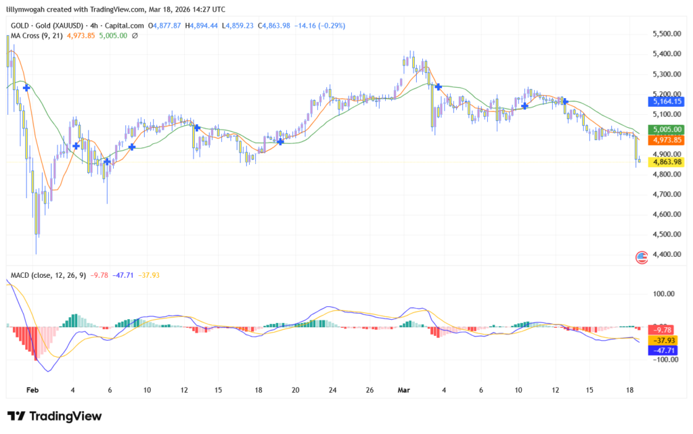Click the blue -47.71 MACD axis label
Screen dimensions: 693x434
667,351
